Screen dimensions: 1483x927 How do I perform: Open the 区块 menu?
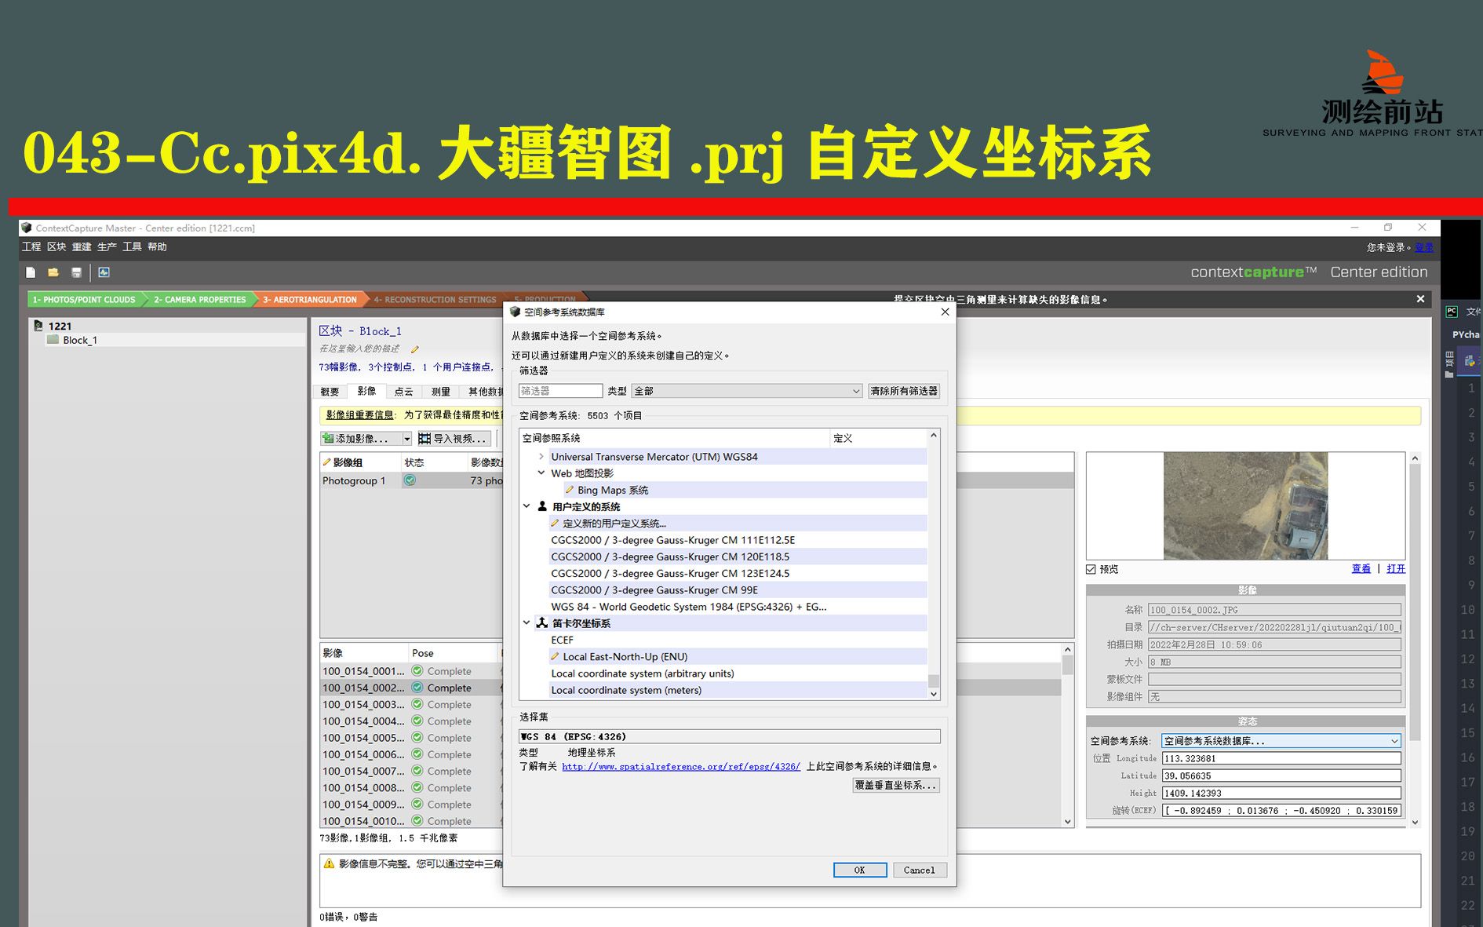point(56,246)
